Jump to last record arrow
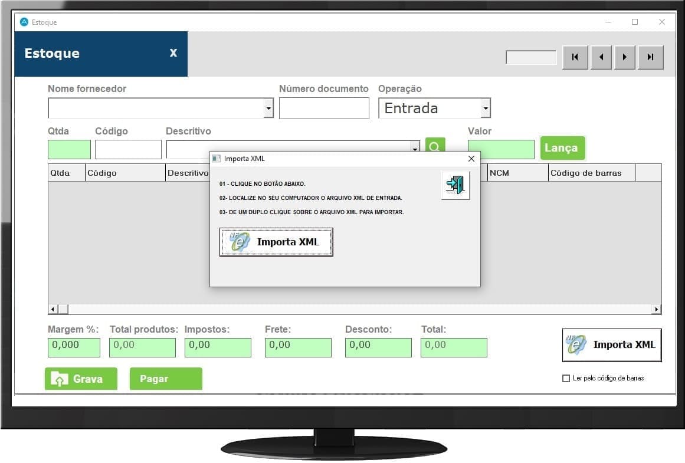Viewport: 685px width, 463px height. 650,57
